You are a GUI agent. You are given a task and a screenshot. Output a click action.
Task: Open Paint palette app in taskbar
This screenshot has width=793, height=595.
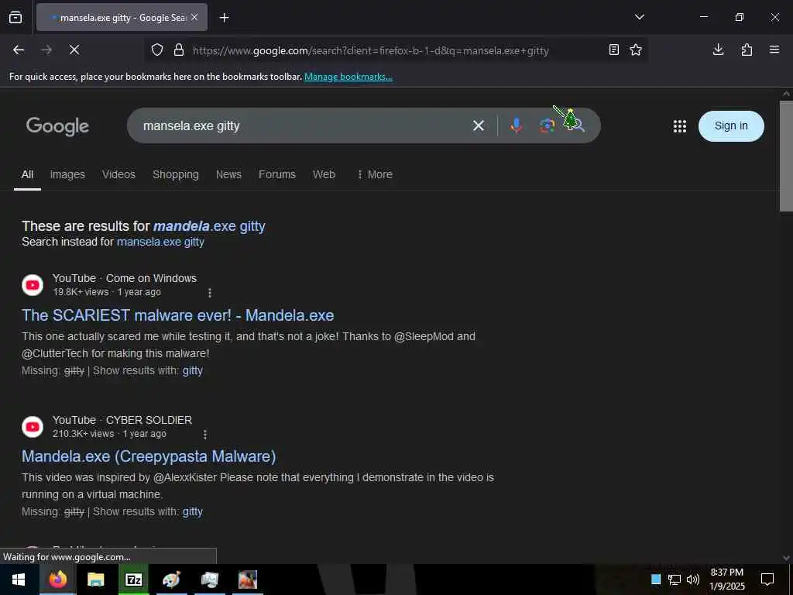point(171,580)
